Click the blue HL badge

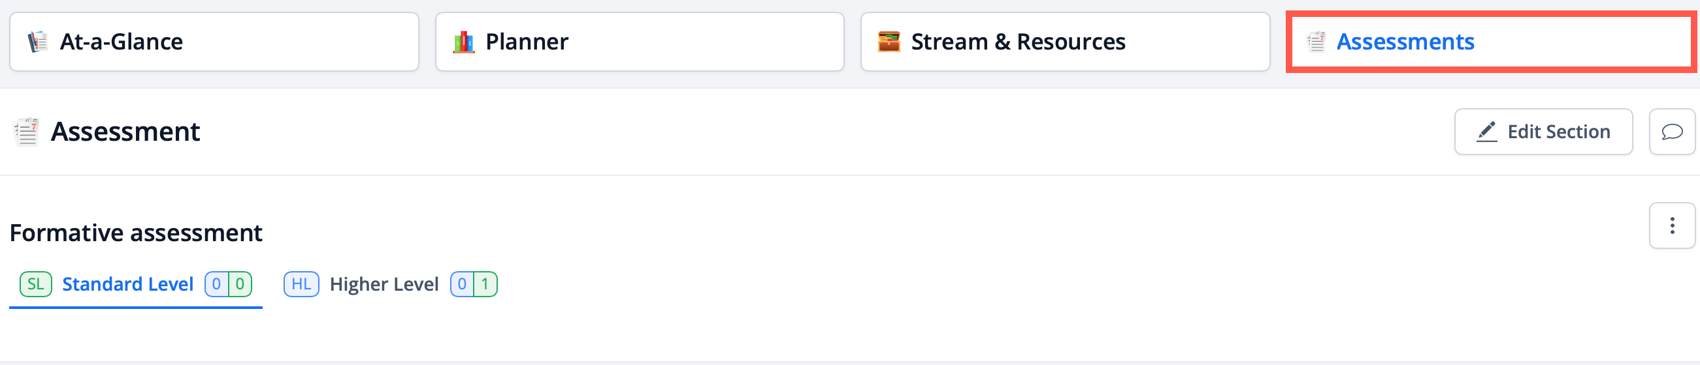(x=301, y=284)
